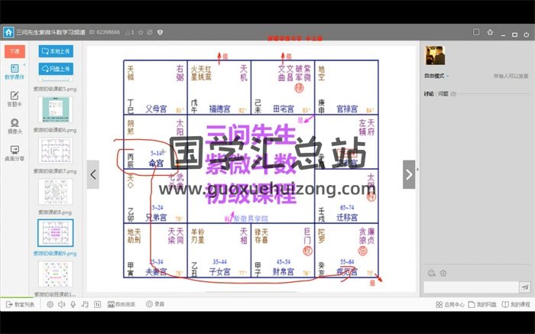Click the shirt skin icon in the title bar
This screenshot has height=334, width=535.
tap(491, 32)
